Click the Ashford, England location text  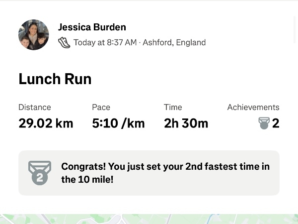click(174, 42)
